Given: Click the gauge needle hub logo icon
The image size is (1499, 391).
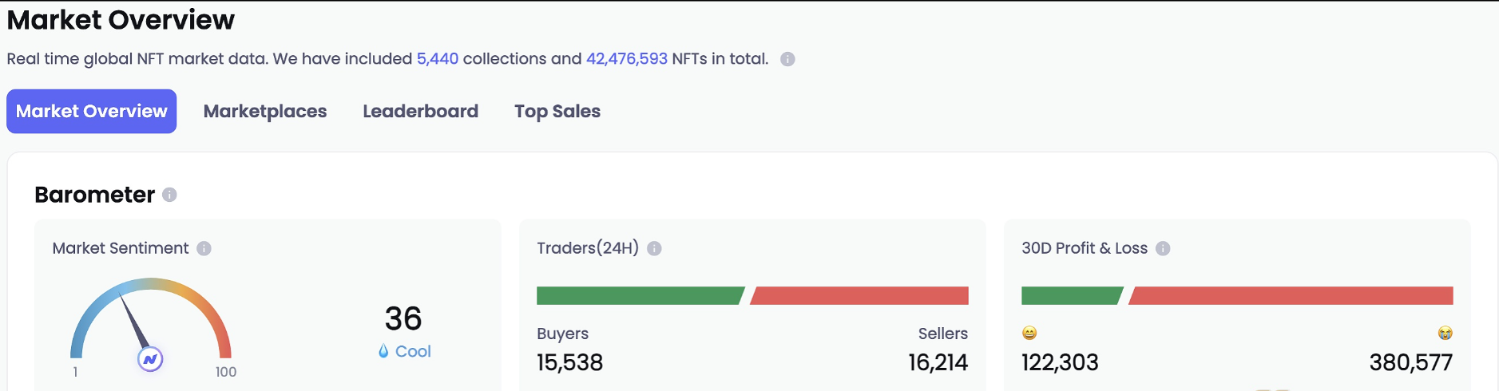Looking at the screenshot, I should [150, 359].
